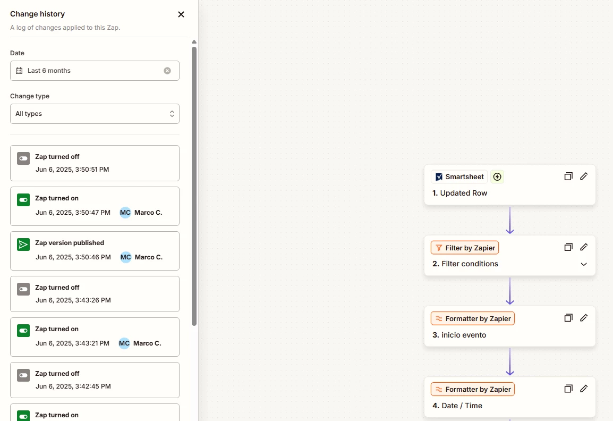This screenshot has height=421, width=613.
Task: Click the 2. Filter conditions step title
Action: [465, 264]
